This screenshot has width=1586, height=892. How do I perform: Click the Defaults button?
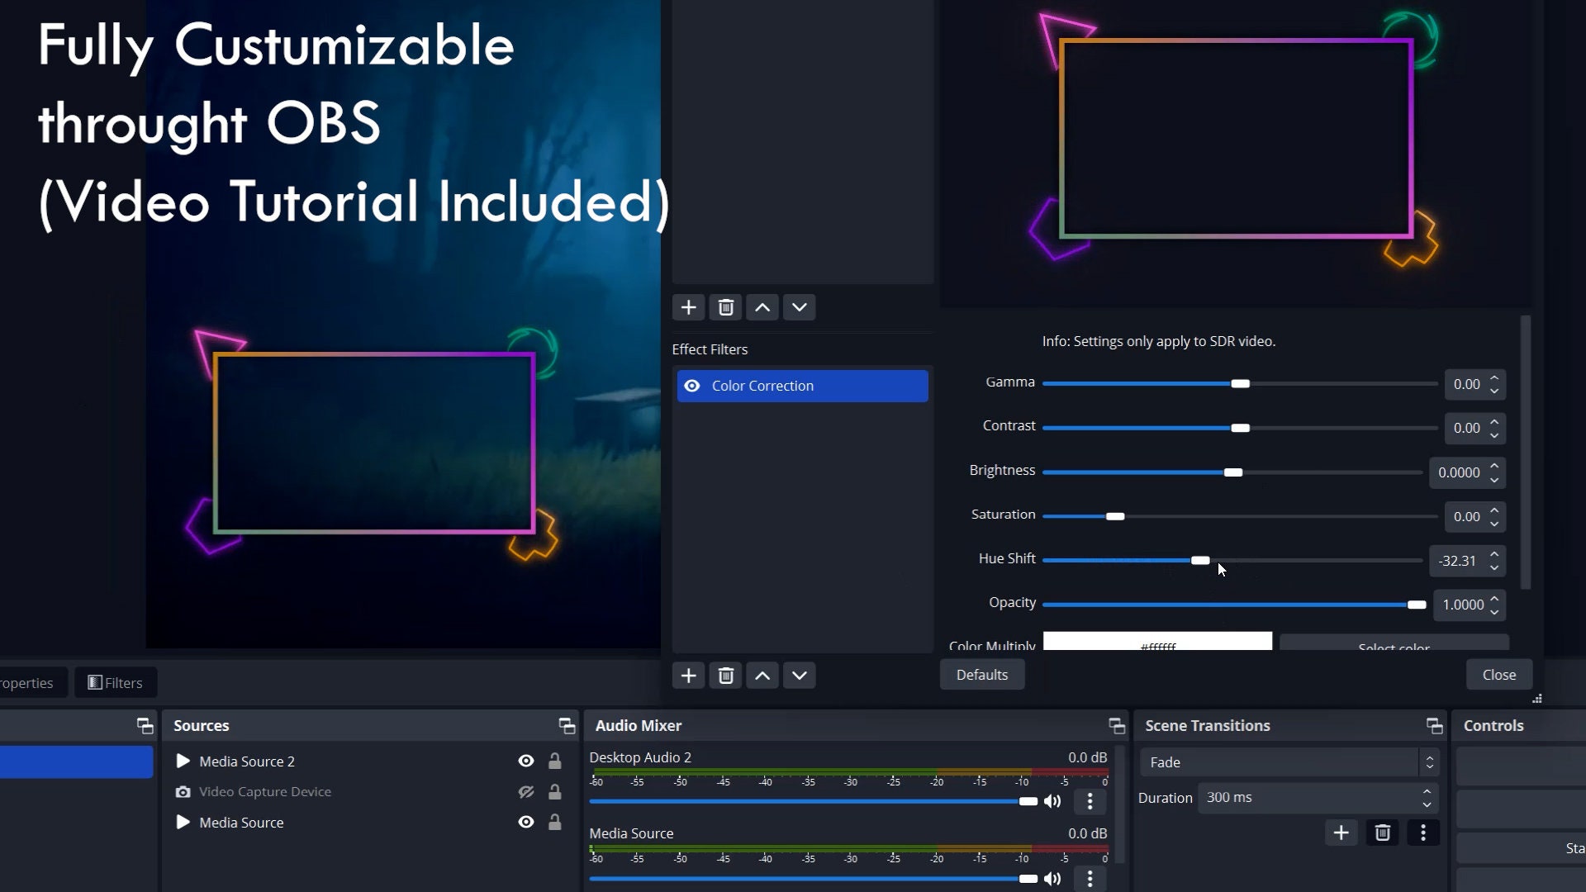(x=982, y=675)
